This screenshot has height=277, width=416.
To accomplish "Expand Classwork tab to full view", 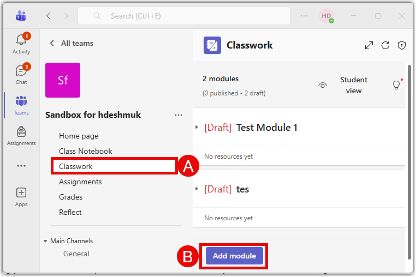I will pos(369,45).
